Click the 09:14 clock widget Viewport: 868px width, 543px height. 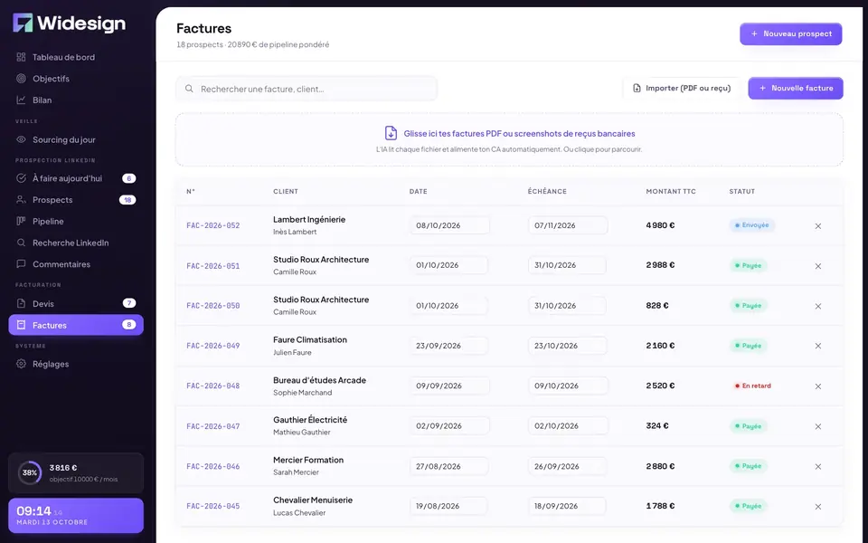(x=76, y=515)
